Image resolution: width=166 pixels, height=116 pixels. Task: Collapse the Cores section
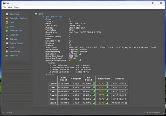[x=47, y=74]
